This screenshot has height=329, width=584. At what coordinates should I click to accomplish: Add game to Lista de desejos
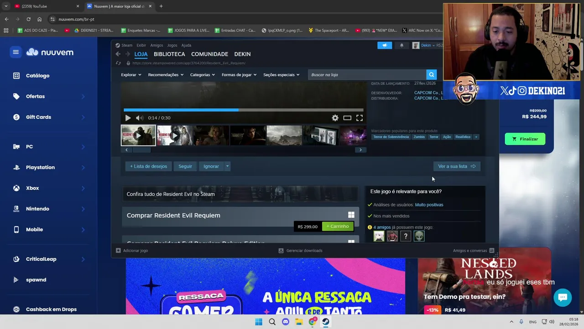coord(148,166)
